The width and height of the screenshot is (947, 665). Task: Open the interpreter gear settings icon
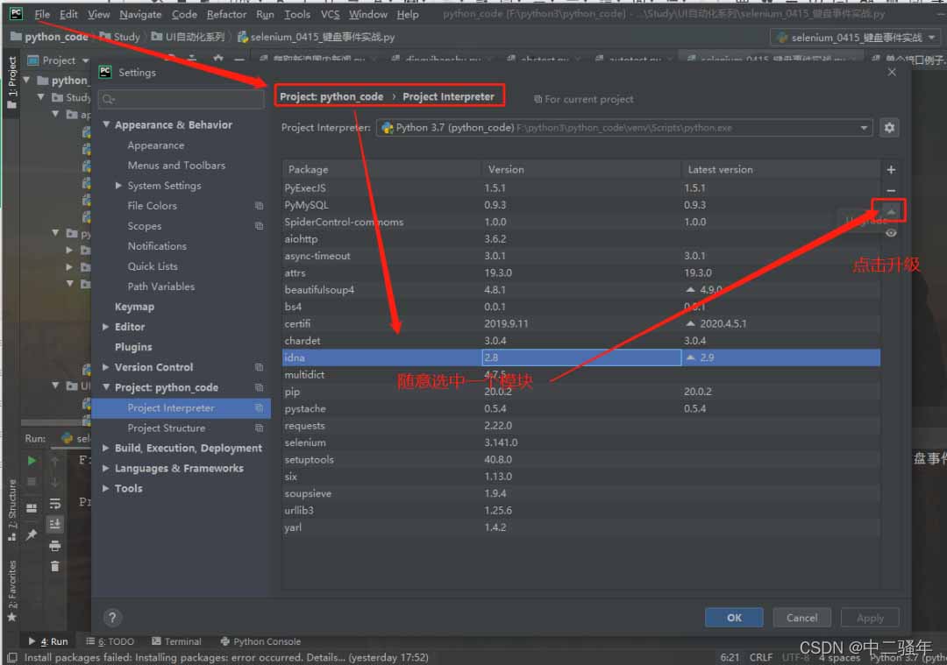tap(889, 128)
